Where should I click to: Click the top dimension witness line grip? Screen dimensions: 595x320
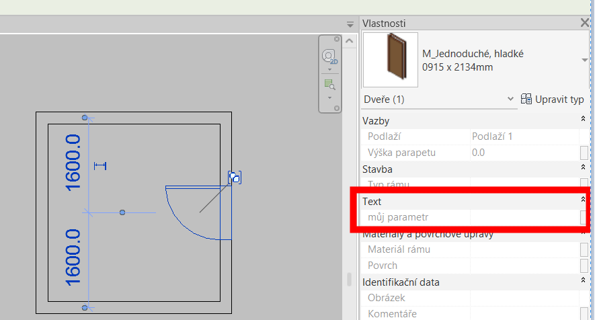click(85, 118)
